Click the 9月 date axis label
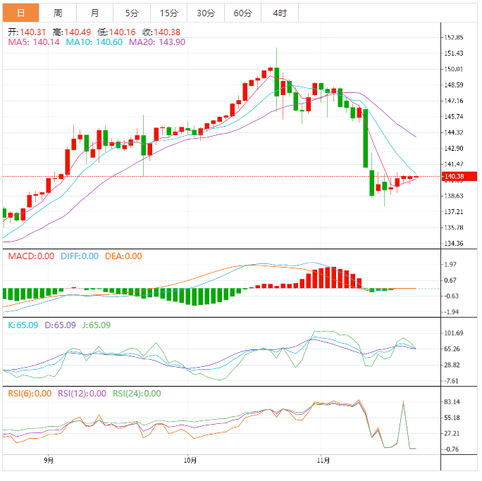The width and height of the screenshot is (482, 481). (49, 460)
